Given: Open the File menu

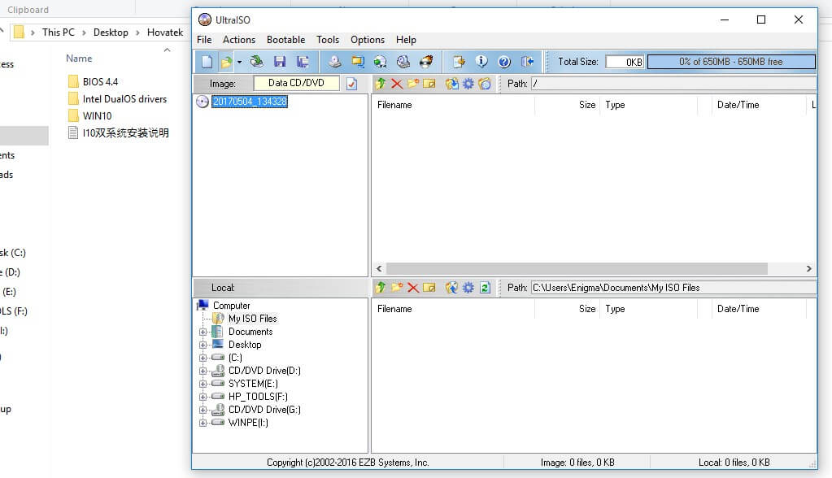Looking at the screenshot, I should 204,40.
